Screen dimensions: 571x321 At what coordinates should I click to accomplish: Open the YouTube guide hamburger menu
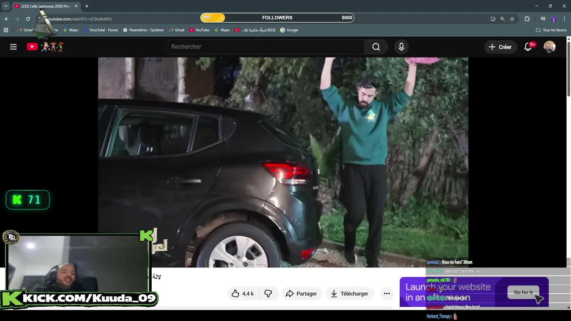(13, 47)
